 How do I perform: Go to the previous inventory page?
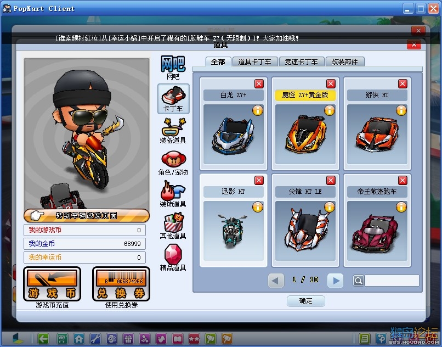point(276,281)
